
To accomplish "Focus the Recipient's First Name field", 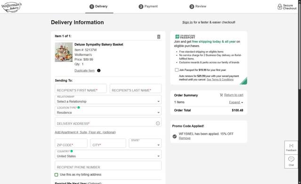I will [81, 89].
